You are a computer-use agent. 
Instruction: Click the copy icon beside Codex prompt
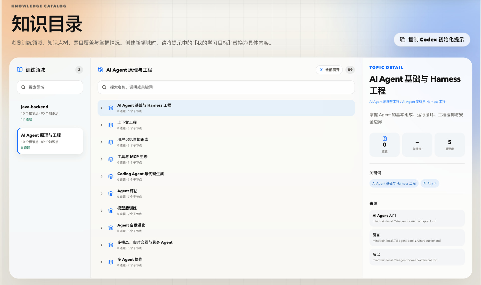click(x=403, y=40)
